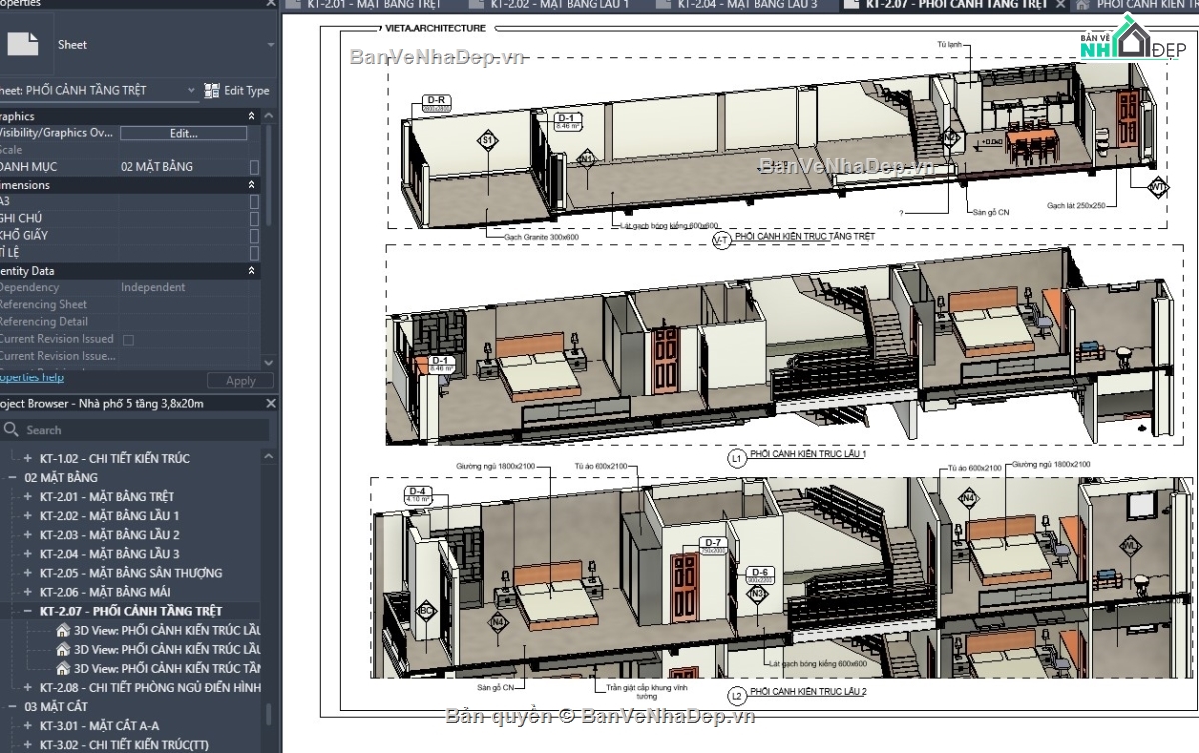Click the Gạch Granite 300x600 annotation
This screenshot has height=753, width=1199.
(541, 237)
